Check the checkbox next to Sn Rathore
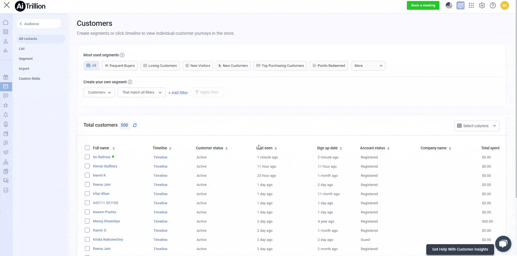517x256 pixels. click(87, 157)
